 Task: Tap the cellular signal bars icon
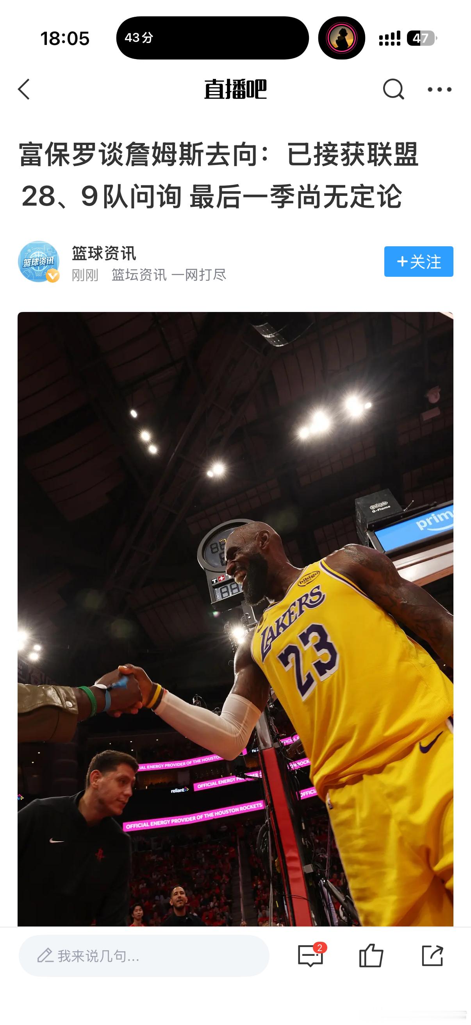389,38
